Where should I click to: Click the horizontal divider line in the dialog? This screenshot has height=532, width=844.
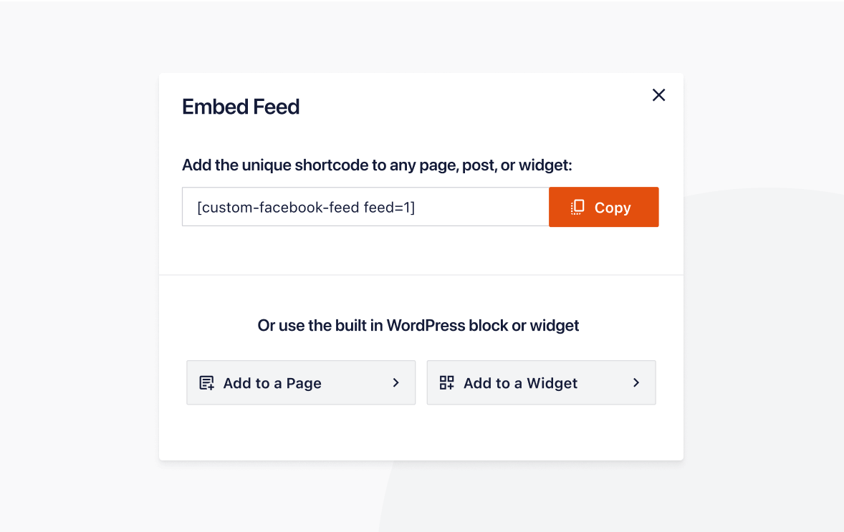point(421,275)
